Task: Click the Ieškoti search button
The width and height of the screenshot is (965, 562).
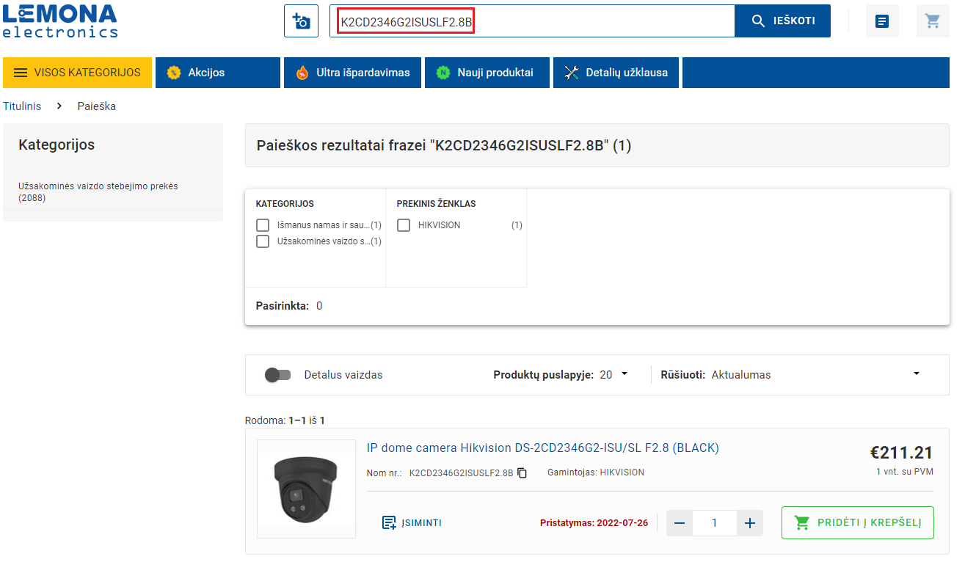Action: [x=782, y=21]
